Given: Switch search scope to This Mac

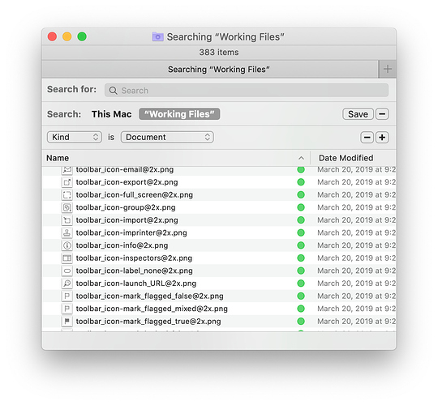Looking at the screenshot, I should tap(111, 114).
